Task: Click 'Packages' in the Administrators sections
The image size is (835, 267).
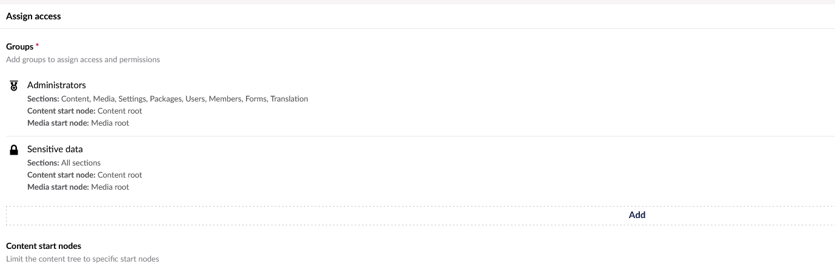Action: tap(165, 98)
